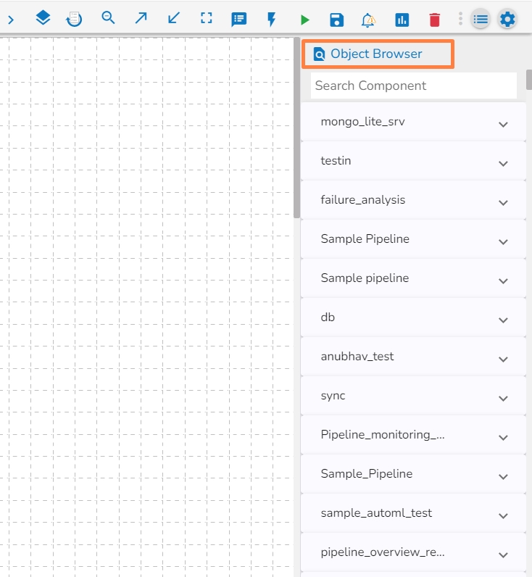Click the left expand arrow at toolbar start

[x=11, y=20]
